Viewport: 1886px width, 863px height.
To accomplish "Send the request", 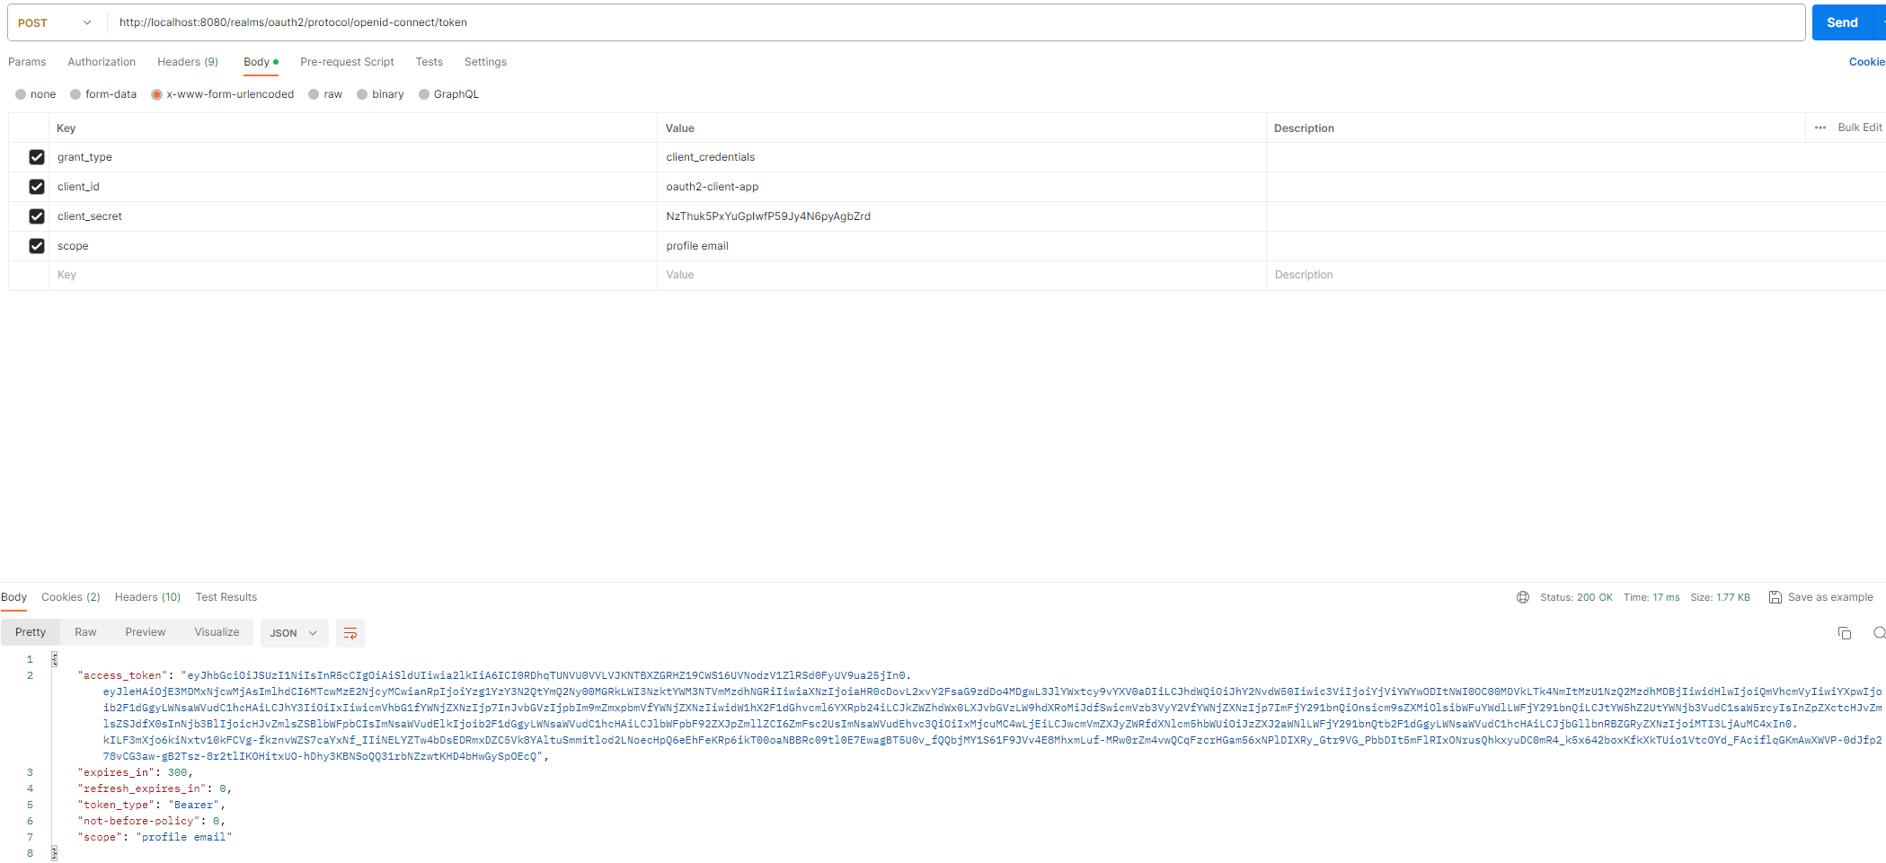I will pos(1842,22).
